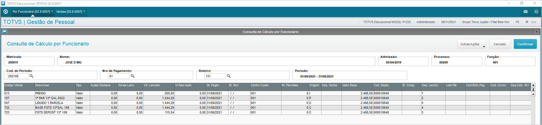Open the mail envelope icon
The width and height of the screenshot is (542, 125).
click(525, 12)
